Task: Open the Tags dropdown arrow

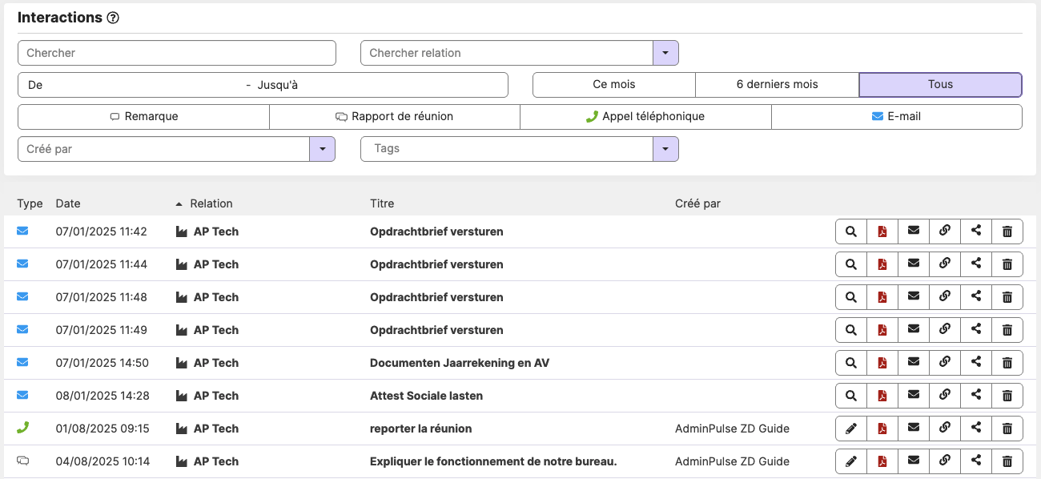Action: pyautogui.click(x=665, y=149)
